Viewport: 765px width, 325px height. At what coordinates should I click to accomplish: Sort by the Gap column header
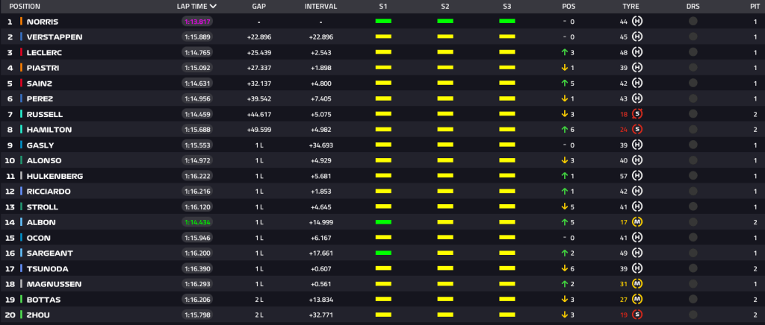[259, 6]
